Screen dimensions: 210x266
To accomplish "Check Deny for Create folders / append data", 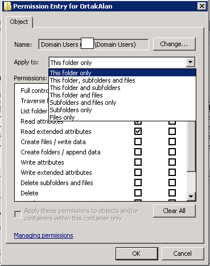I will pos(172,152).
